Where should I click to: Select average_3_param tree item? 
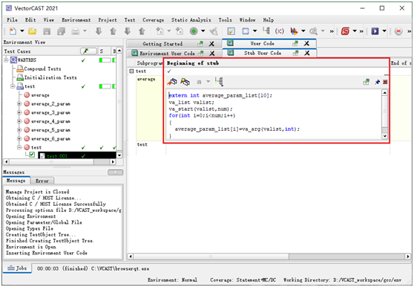point(50,112)
